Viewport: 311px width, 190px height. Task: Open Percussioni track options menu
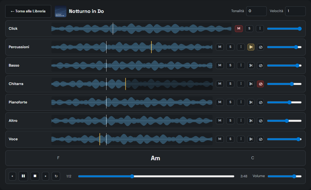coord(241,47)
